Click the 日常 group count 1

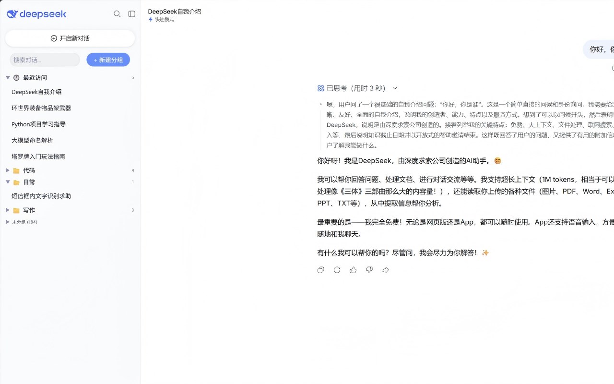tap(133, 182)
